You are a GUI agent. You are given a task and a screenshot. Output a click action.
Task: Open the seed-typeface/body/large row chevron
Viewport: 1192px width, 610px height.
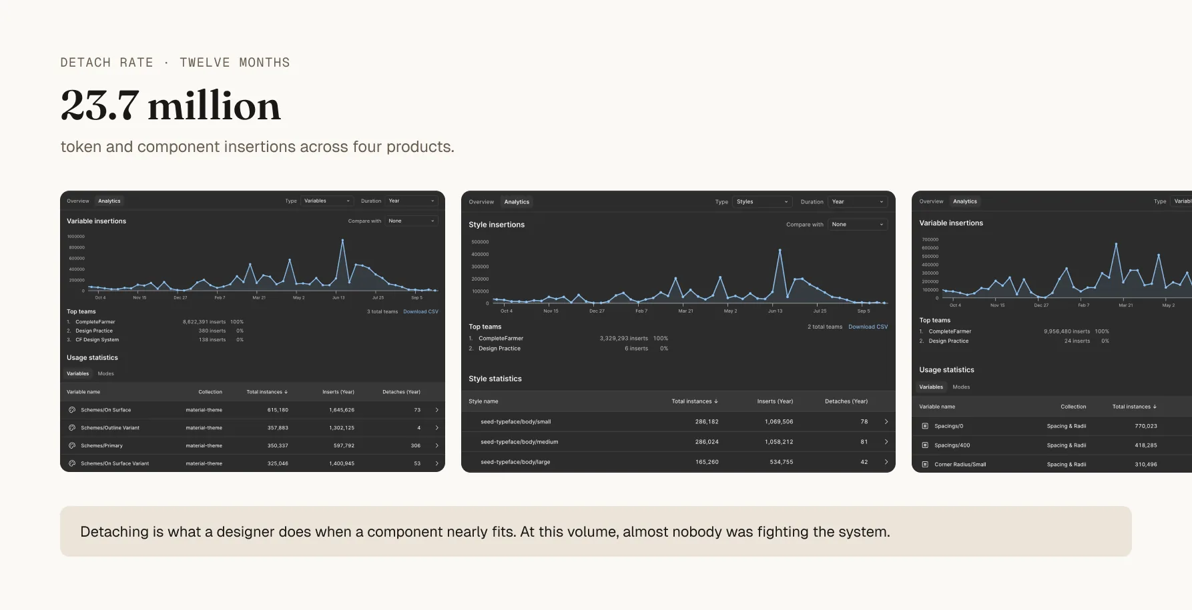886,461
